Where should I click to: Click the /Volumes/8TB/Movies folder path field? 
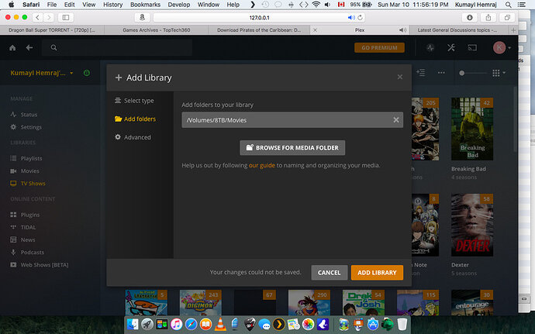292,120
